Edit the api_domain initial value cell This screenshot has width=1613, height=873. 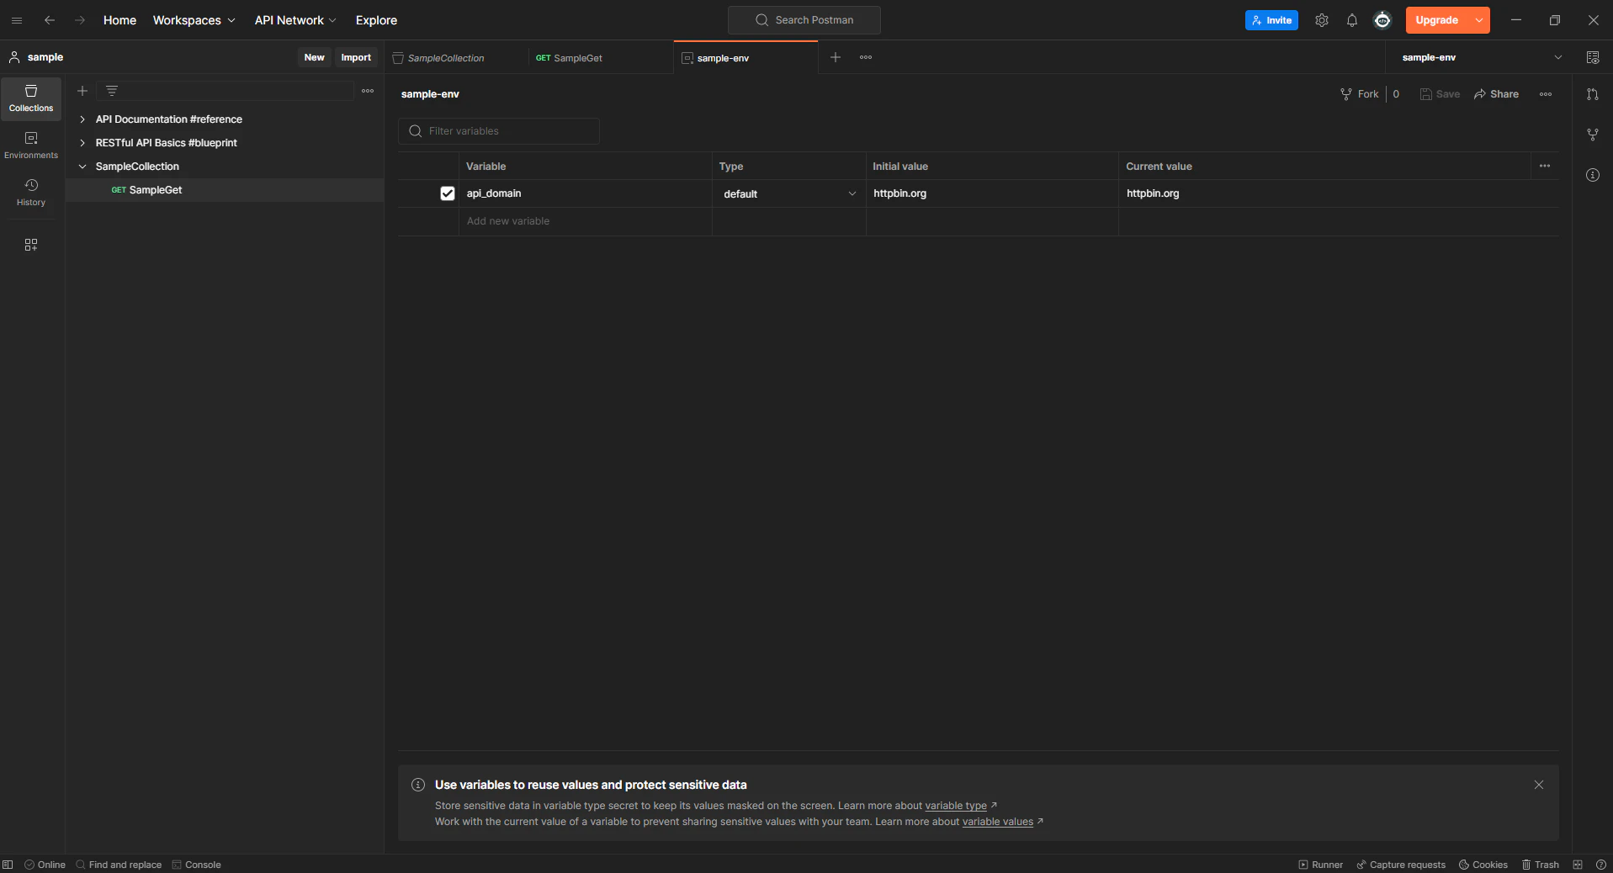[992, 193]
